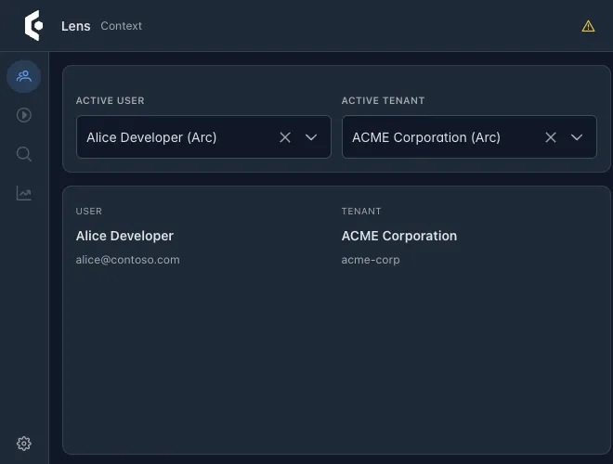Open the warning triangle alert icon
The height and width of the screenshot is (464, 613).
tap(588, 26)
